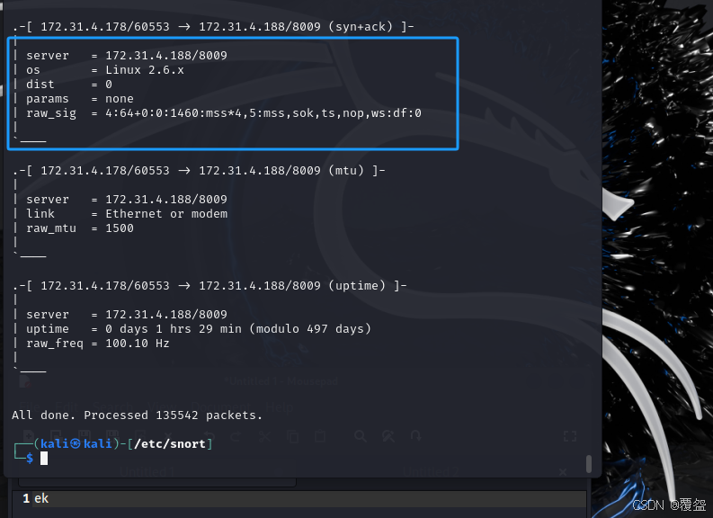The width and height of the screenshot is (713, 518).
Task: Click the server address in the mtu block
Action: coord(166,199)
